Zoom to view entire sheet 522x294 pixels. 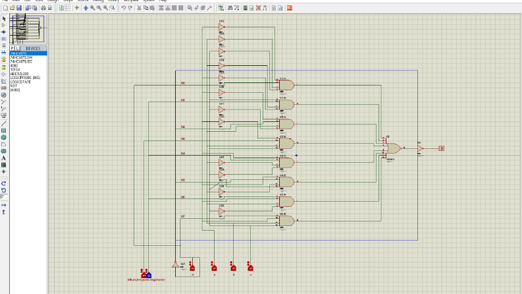(x=105, y=8)
